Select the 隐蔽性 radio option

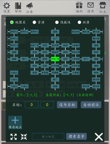pyautogui.click(x=57, y=22)
